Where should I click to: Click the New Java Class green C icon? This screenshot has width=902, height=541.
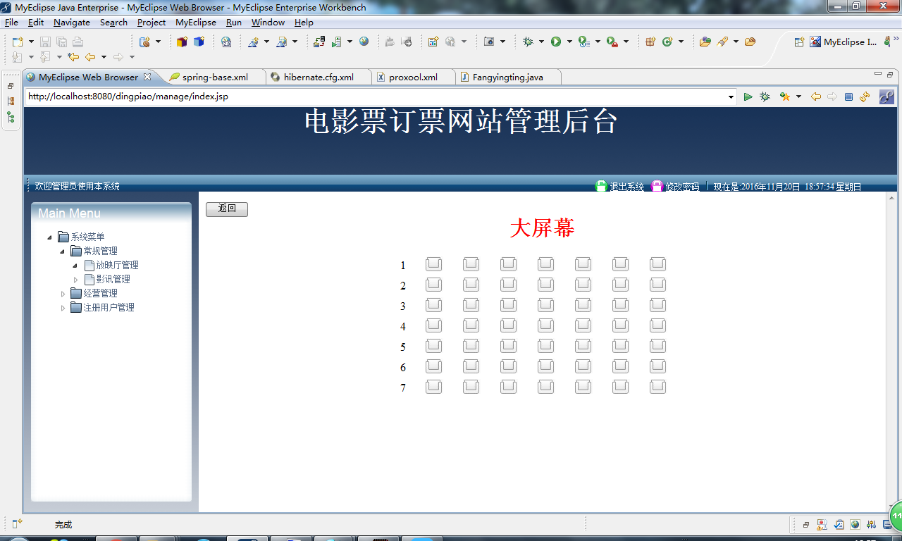(667, 42)
